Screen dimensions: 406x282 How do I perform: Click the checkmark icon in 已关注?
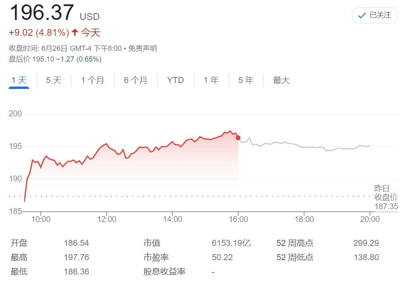[362, 15]
